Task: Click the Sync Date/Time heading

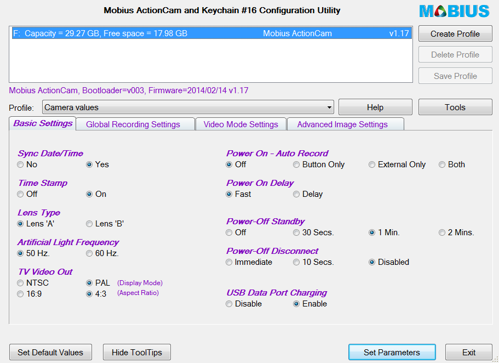Action: coord(50,154)
